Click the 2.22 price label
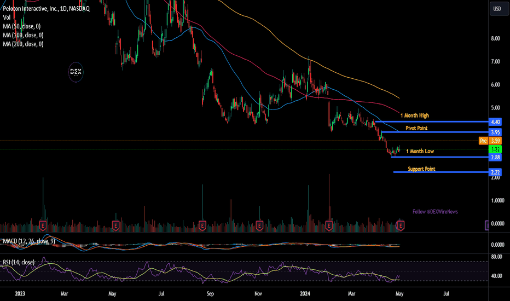The height and width of the screenshot is (301, 510). pyautogui.click(x=495, y=172)
